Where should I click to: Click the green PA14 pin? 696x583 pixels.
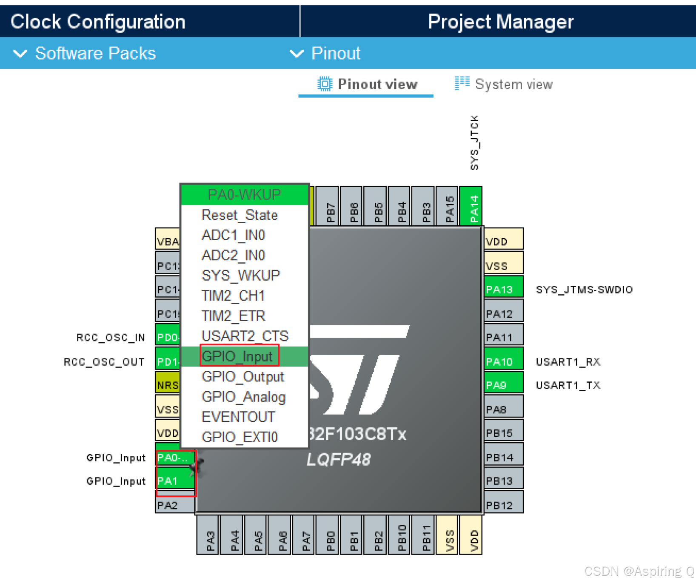(471, 206)
